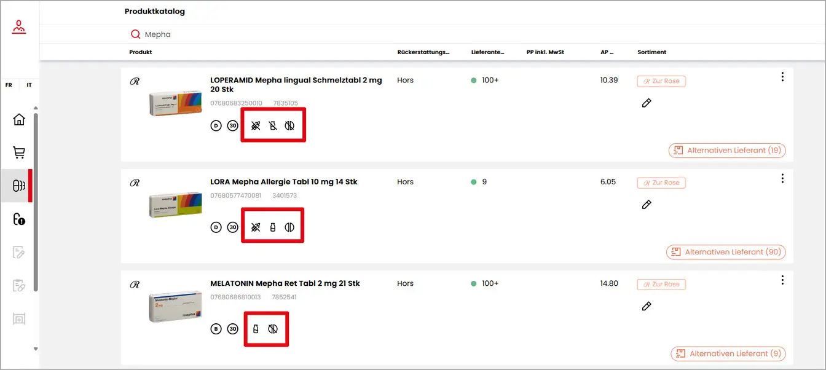
Task: Click the bottle icon for LORA Mepha Allergie
Action: tap(273, 227)
